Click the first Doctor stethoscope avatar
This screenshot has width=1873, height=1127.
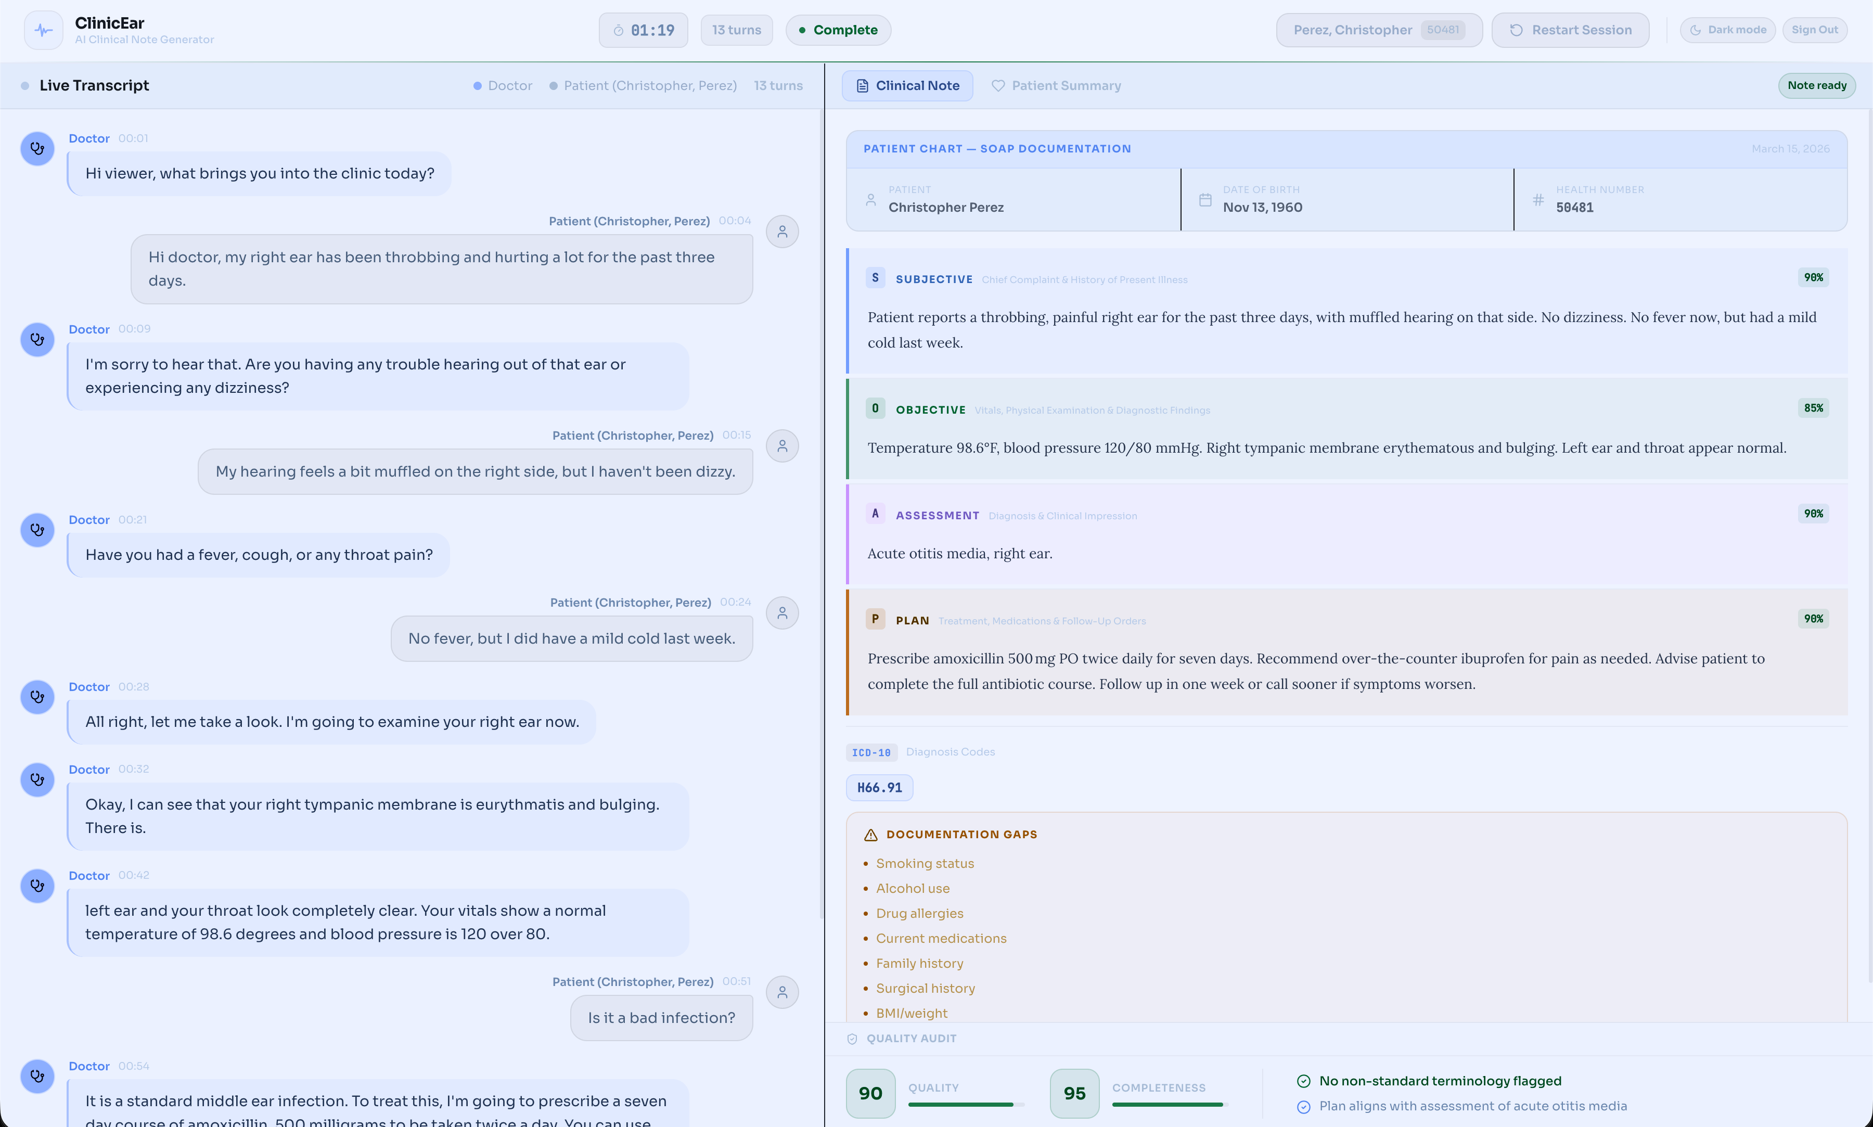(x=37, y=149)
